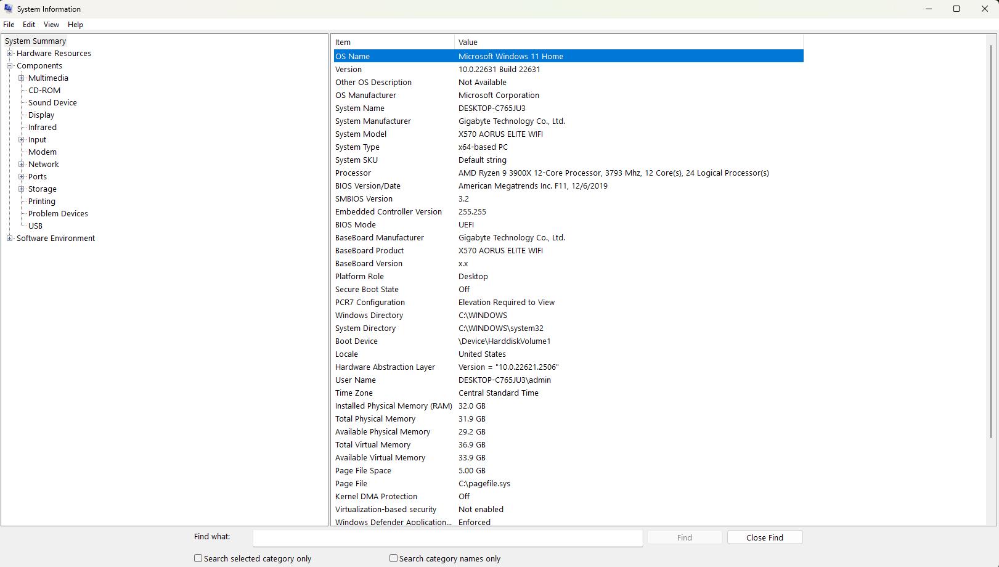The width and height of the screenshot is (999, 567).
Task: Select the Virtualization-based security row
Action: click(x=568, y=509)
